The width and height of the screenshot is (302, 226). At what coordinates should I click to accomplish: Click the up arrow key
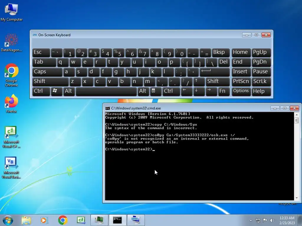click(x=199, y=82)
